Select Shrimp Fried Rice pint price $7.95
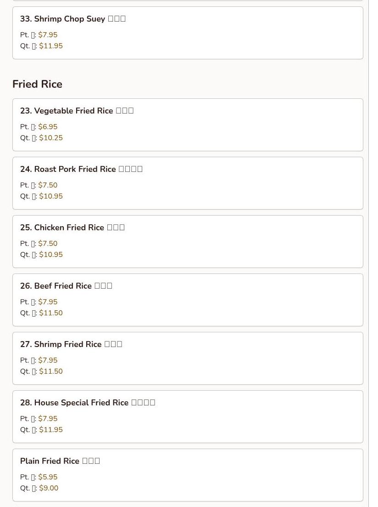Screen dimensions: 378x507 tap(48, 360)
